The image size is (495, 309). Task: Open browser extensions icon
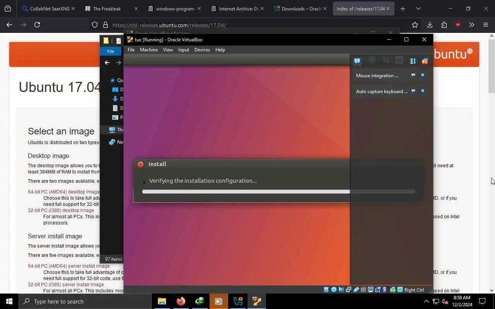(x=444, y=25)
